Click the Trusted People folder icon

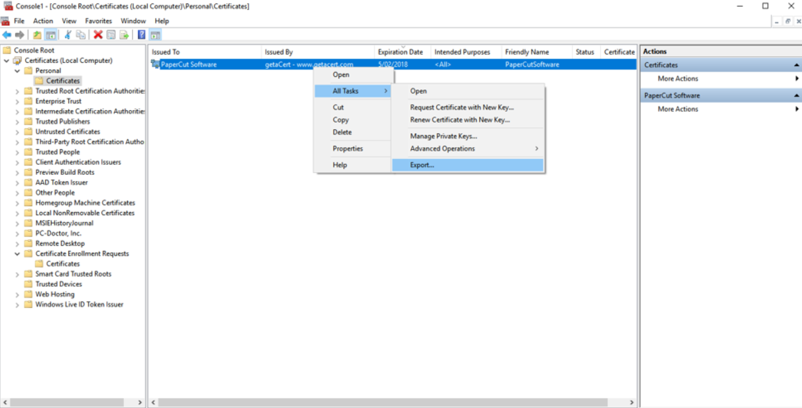click(x=29, y=152)
